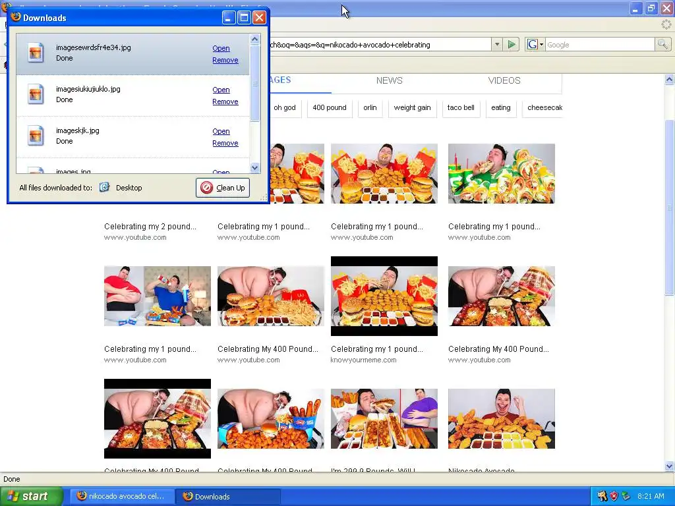Image resolution: width=675 pixels, height=506 pixels.
Task: Click the 'taco bell' filter chip
Action: pyautogui.click(x=461, y=107)
